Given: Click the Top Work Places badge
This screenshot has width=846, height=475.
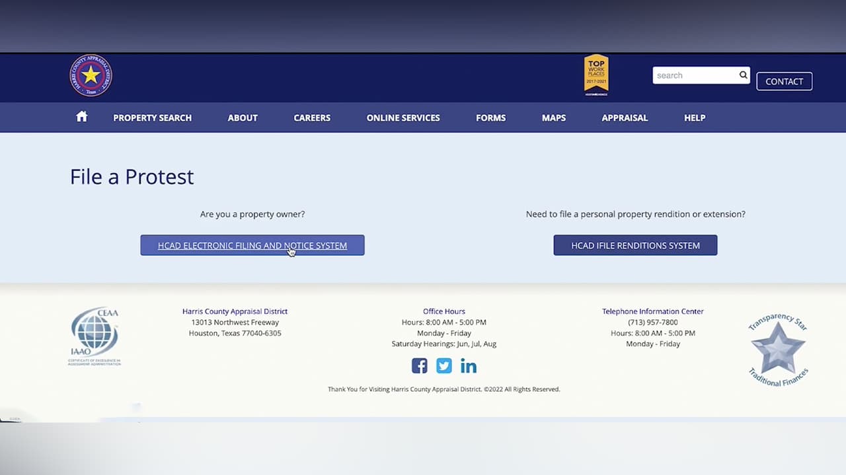Looking at the screenshot, I should 596,73.
